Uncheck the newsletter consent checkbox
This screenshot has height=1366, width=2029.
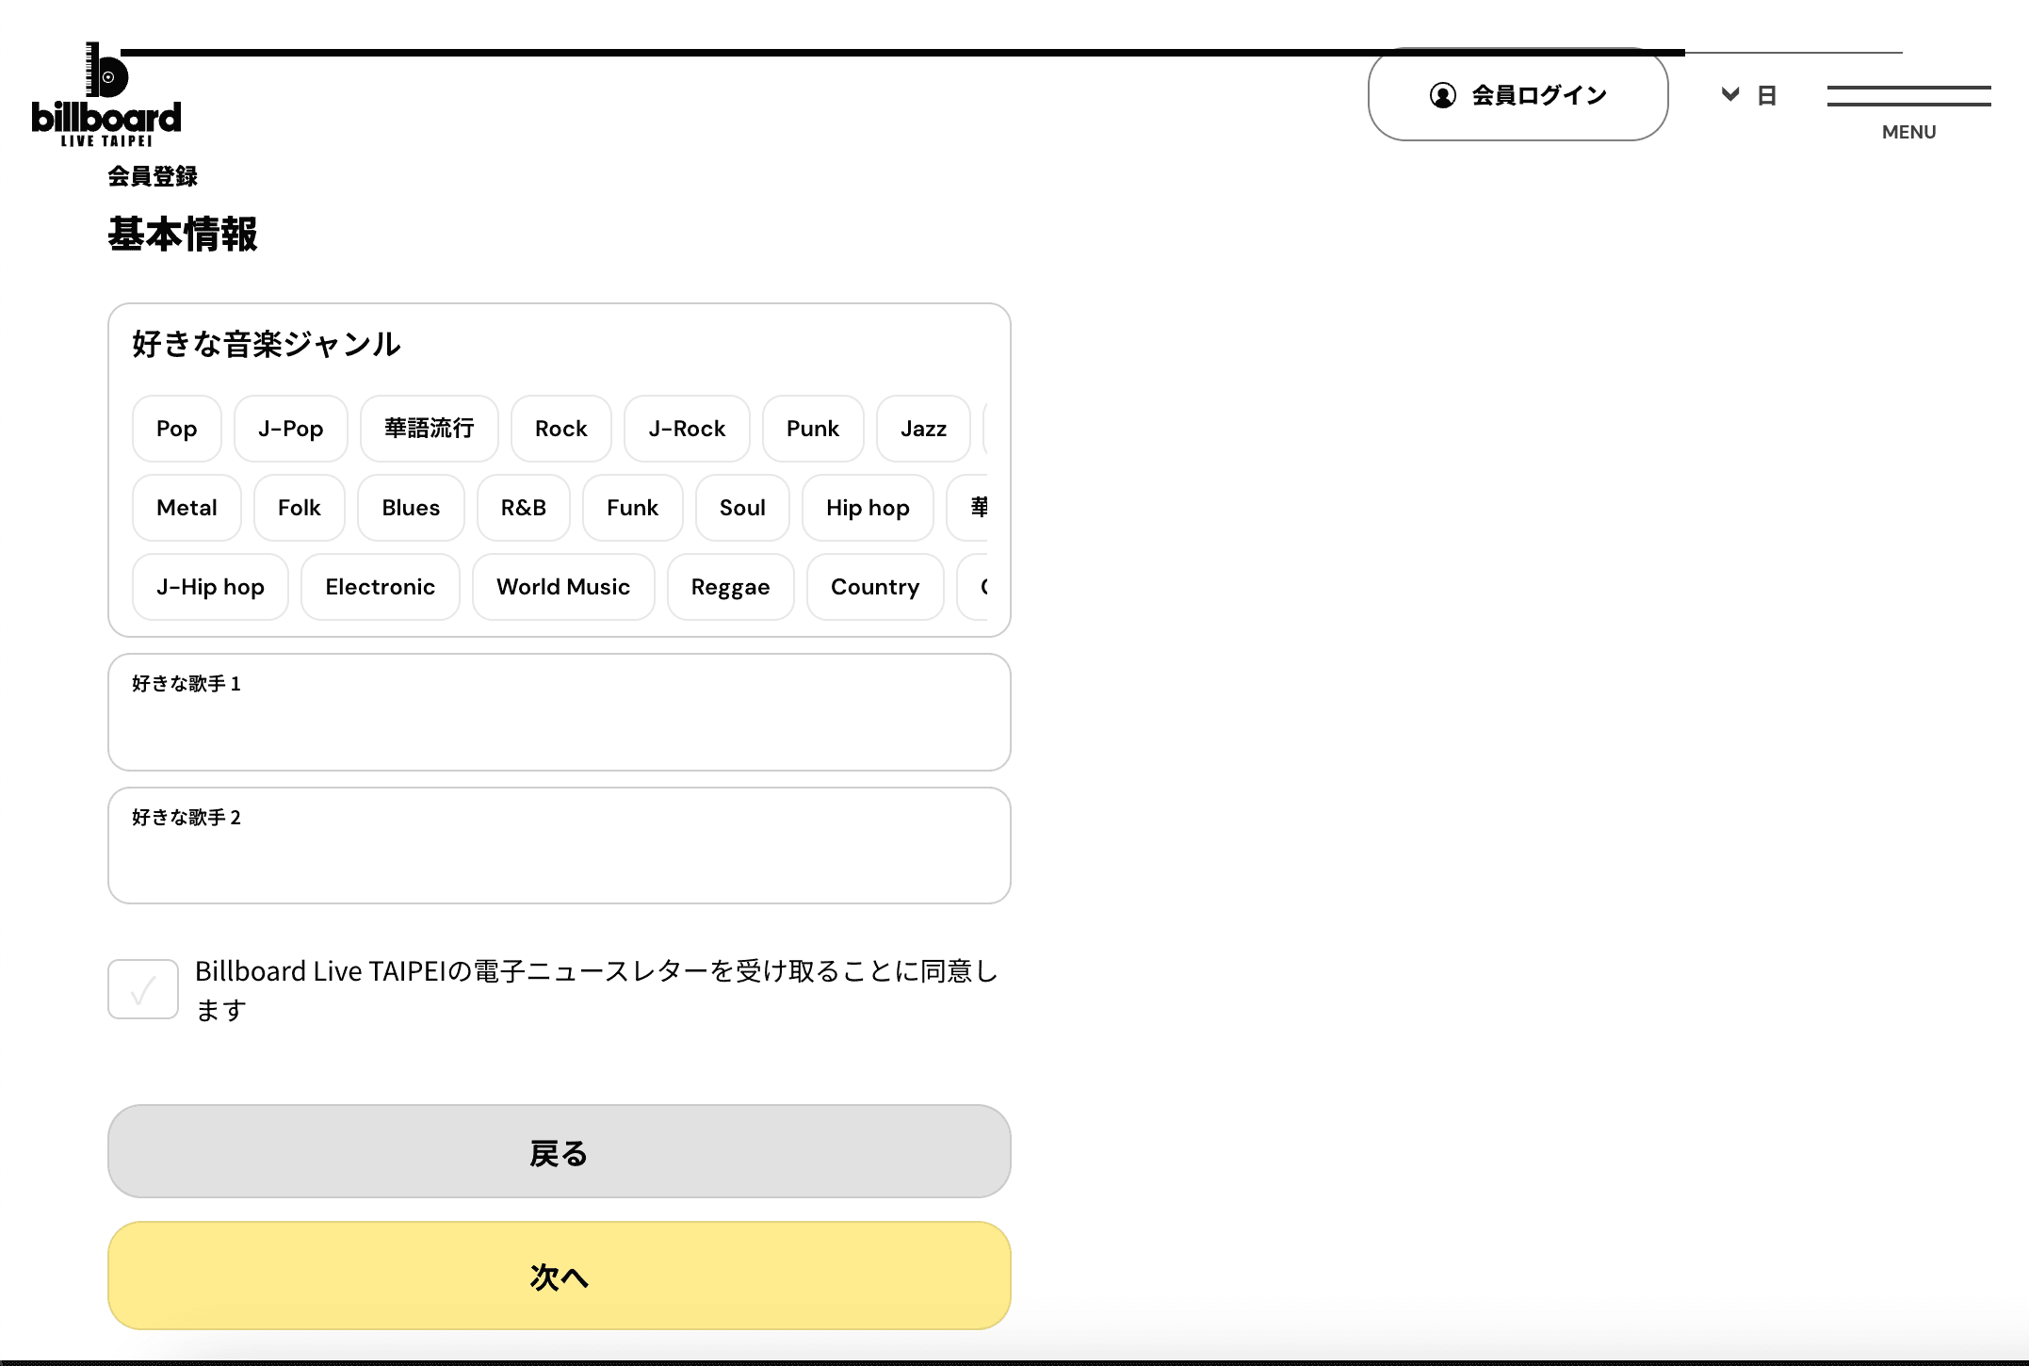point(142,989)
